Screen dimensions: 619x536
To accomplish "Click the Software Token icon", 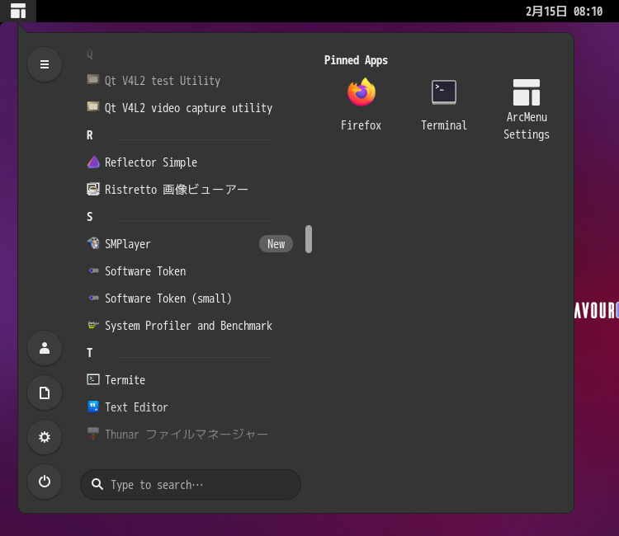I will click(x=93, y=270).
